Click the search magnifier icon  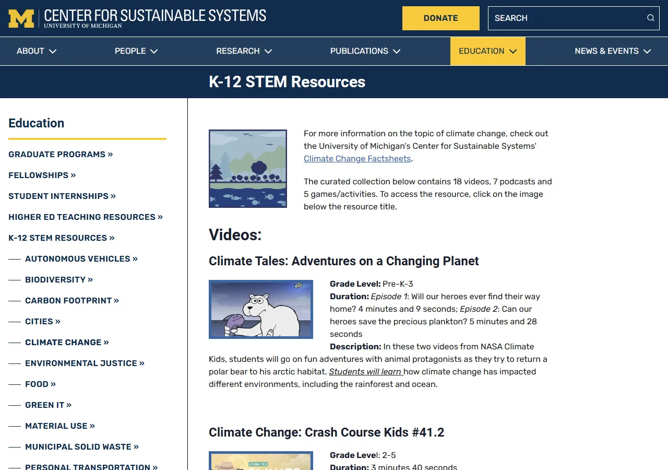(x=650, y=18)
